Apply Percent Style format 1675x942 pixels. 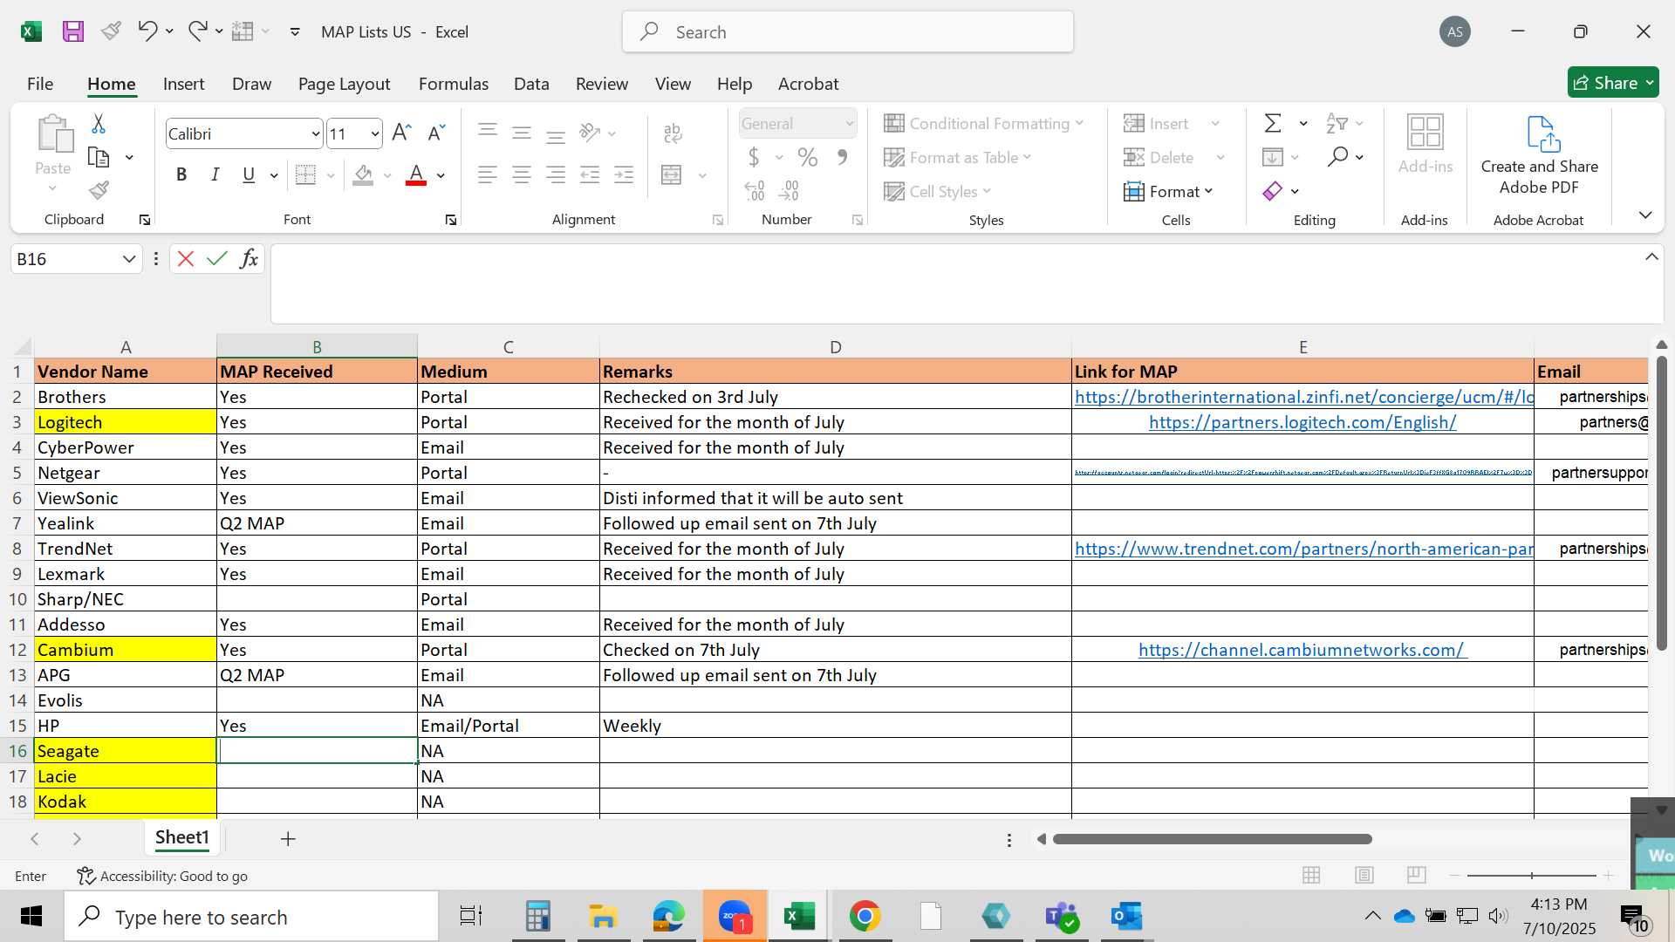pos(808,157)
